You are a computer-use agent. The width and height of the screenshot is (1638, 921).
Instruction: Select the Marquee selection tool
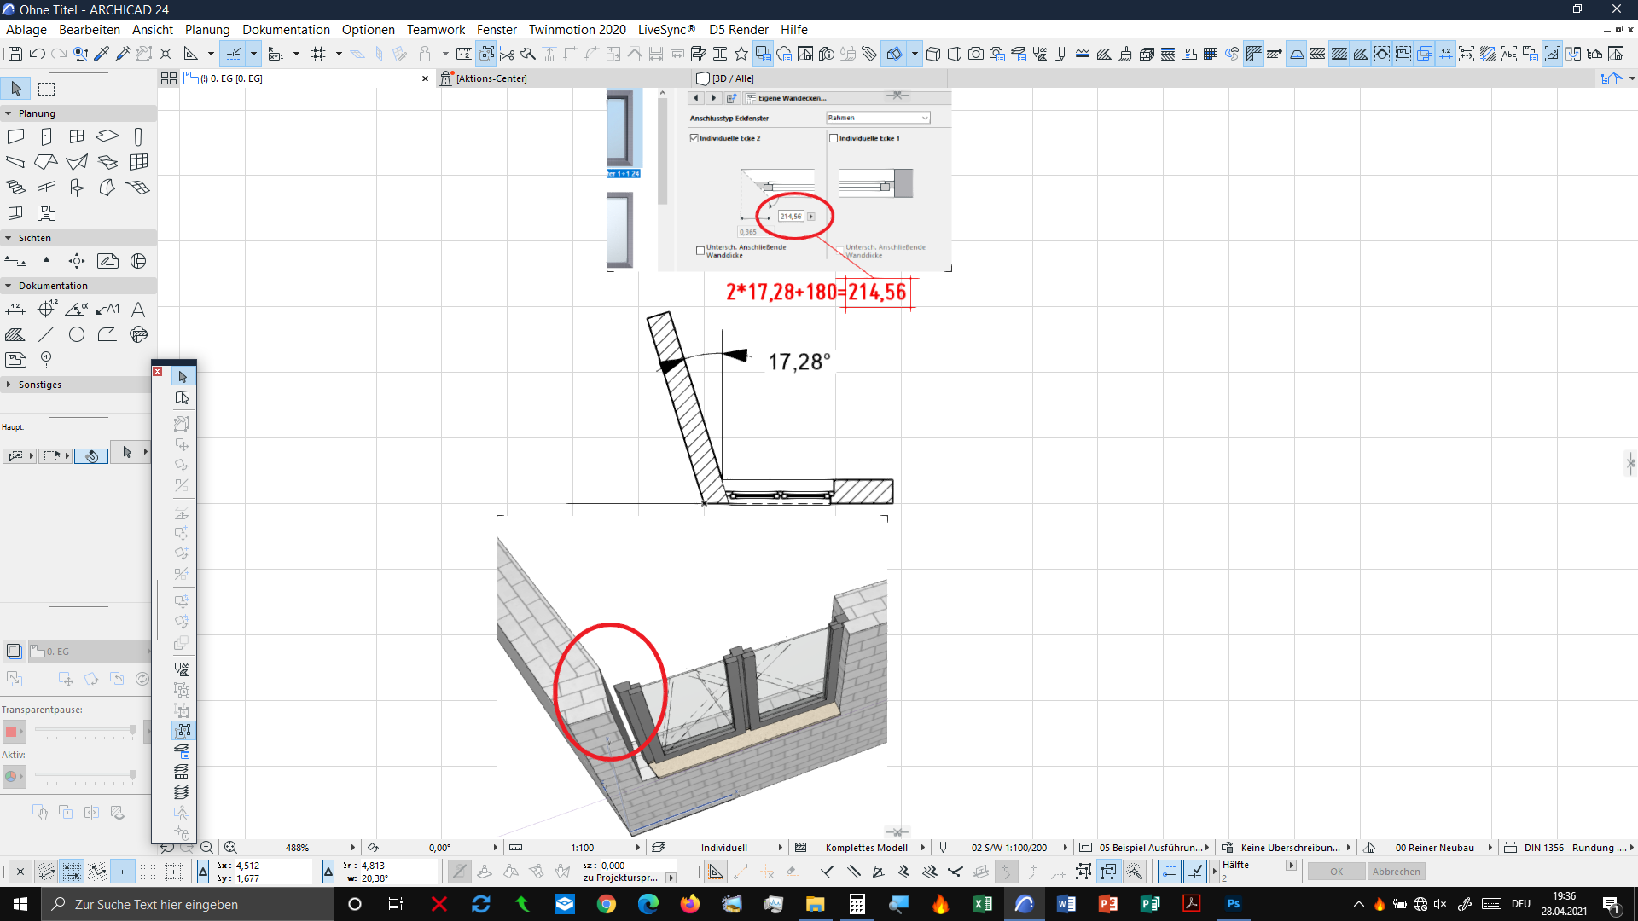pyautogui.click(x=47, y=89)
